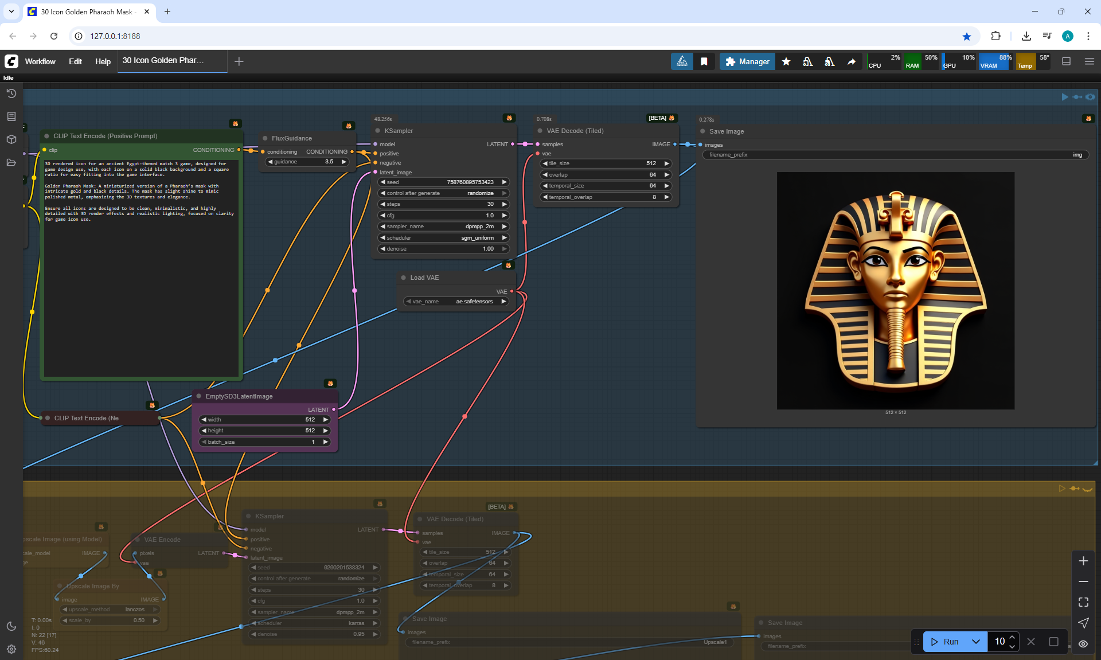Click the Run button
Viewport: 1101px width, 660px height.
point(945,642)
